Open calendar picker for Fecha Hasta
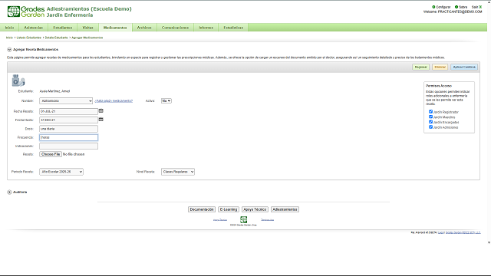 (101, 120)
